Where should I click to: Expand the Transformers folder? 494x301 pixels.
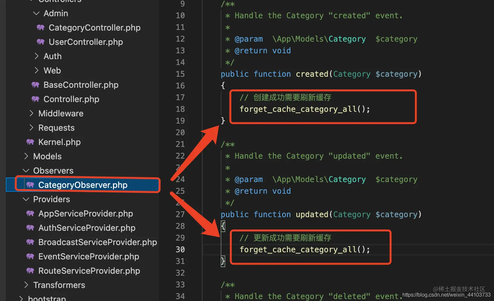tap(26, 285)
